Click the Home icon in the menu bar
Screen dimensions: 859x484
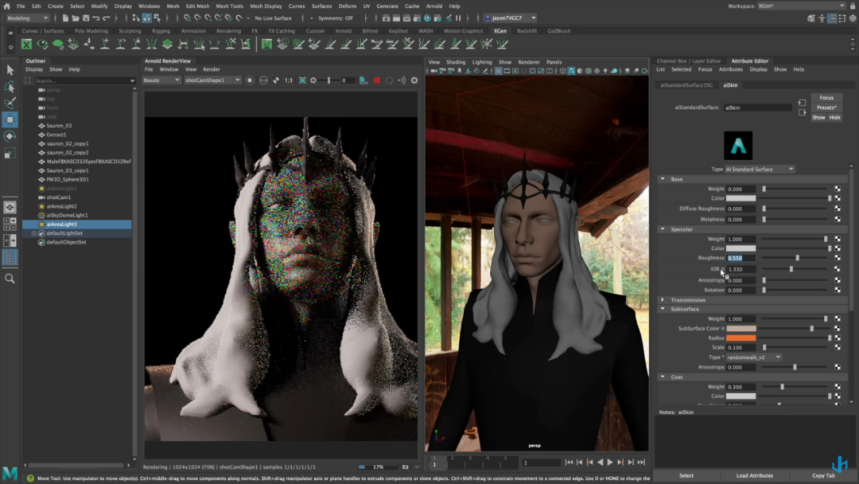6,6
